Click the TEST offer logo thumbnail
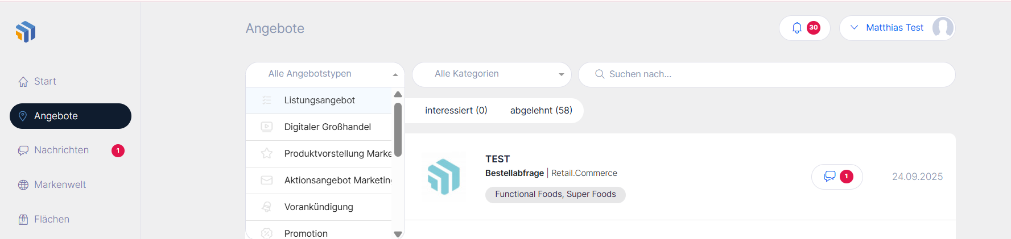Viewport: 1011px width, 239px height. pyautogui.click(x=443, y=177)
